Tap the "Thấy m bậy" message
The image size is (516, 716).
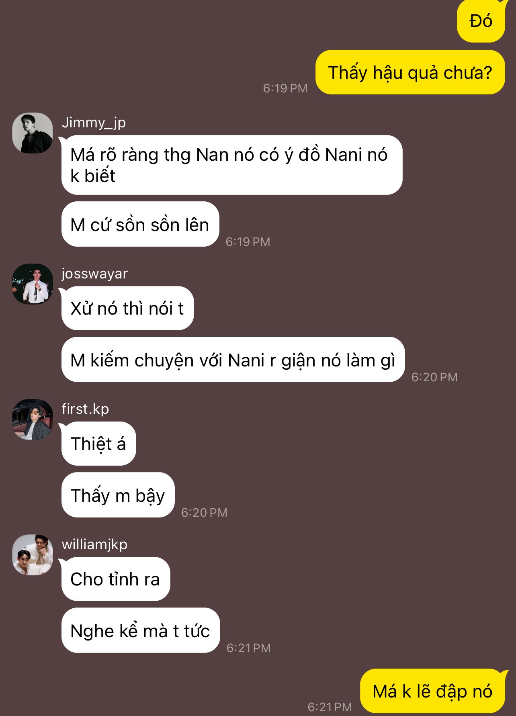coord(118,495)
